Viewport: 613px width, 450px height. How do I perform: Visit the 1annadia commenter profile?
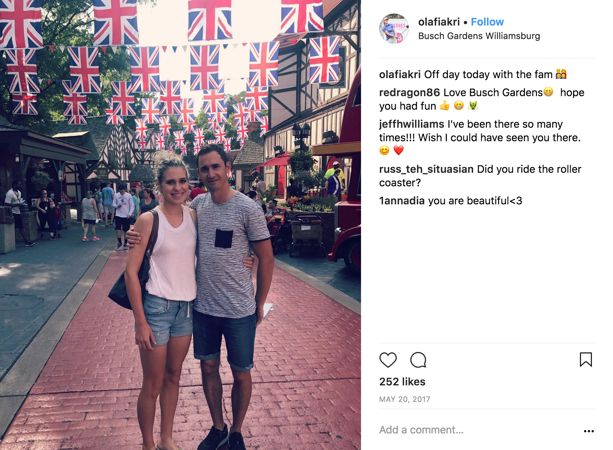(402, 201)
